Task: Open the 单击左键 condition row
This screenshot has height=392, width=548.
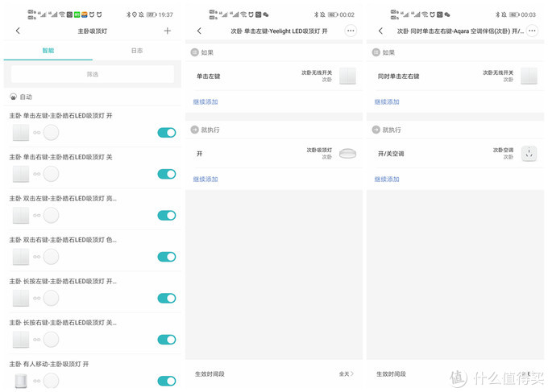Action: click(274, 76)
